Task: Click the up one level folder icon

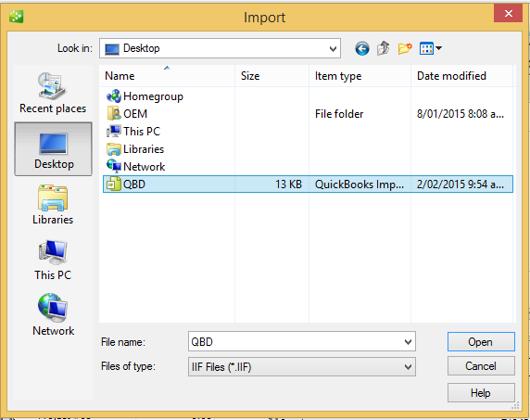Action: pyautogui.click(x=384, y=48)
